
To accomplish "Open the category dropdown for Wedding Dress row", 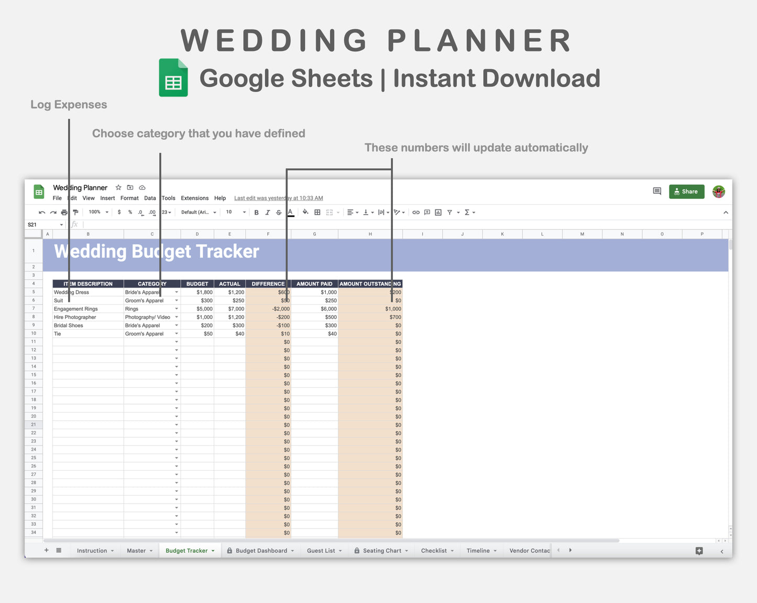I will pos(177,292).
